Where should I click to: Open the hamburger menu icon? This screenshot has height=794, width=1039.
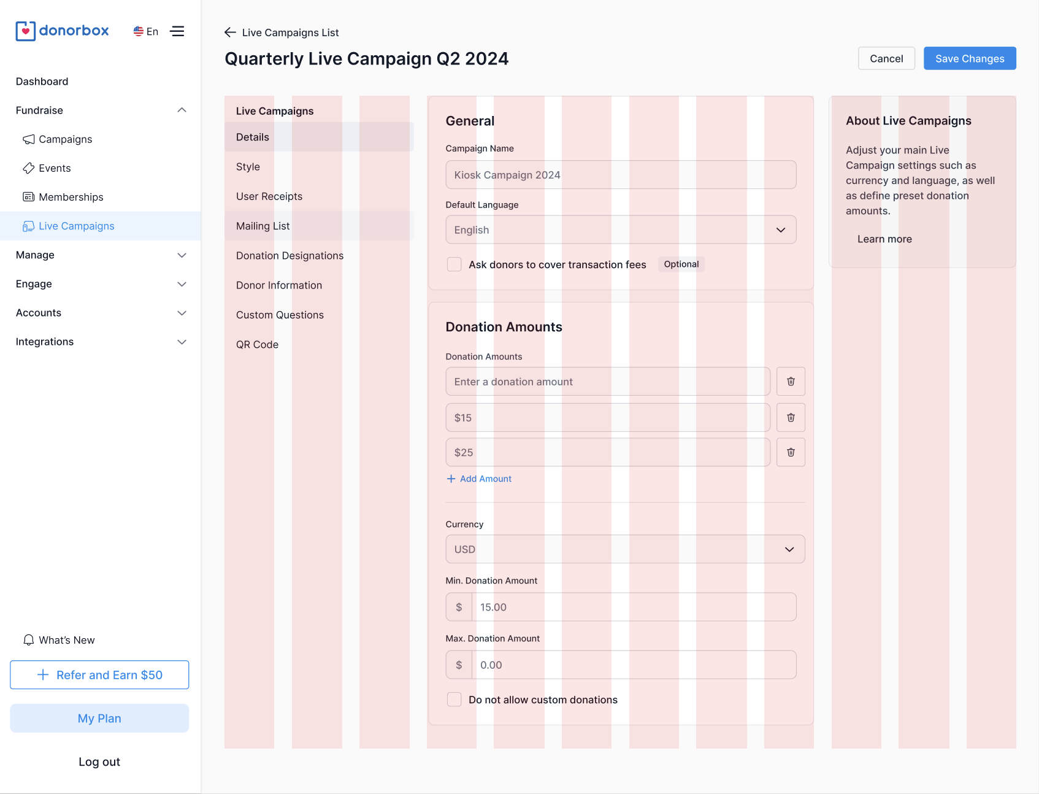pyautogui.click(x=177, y=31)
